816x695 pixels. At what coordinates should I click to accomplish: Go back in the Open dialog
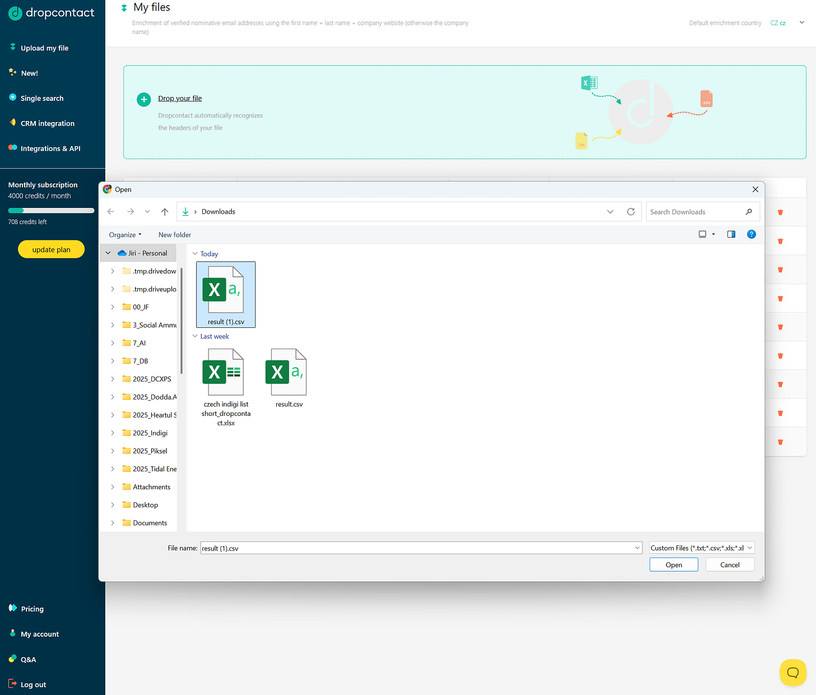point(111,211)
